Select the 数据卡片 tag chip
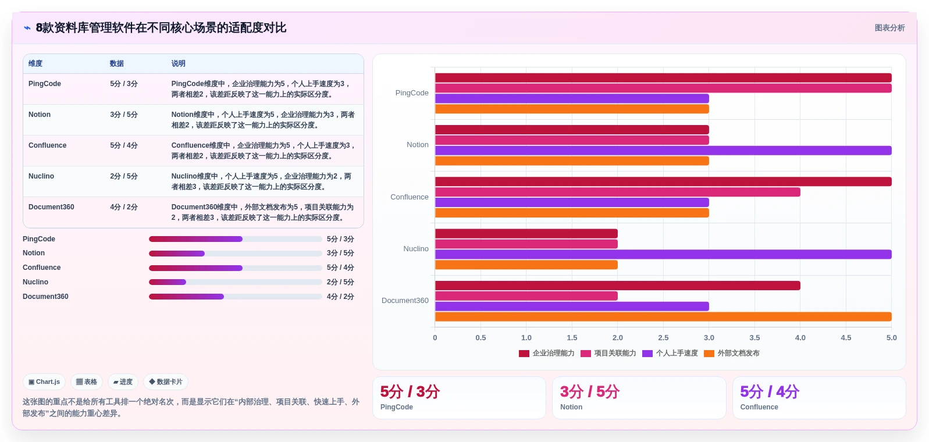Image resolution: width=929 pixels, height=442 pixels. [166, 382]
